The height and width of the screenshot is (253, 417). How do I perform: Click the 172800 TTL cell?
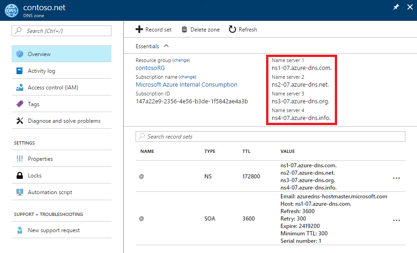point(251,177)
